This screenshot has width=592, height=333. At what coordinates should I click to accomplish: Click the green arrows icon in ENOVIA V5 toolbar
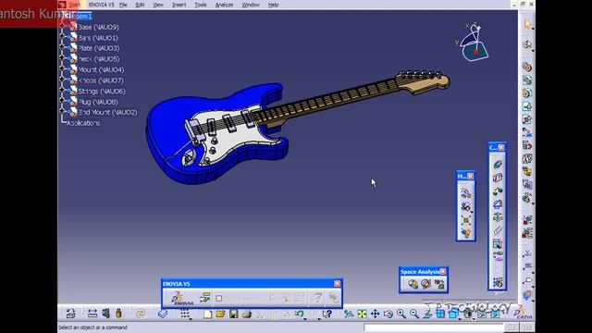tap(205, 298)
